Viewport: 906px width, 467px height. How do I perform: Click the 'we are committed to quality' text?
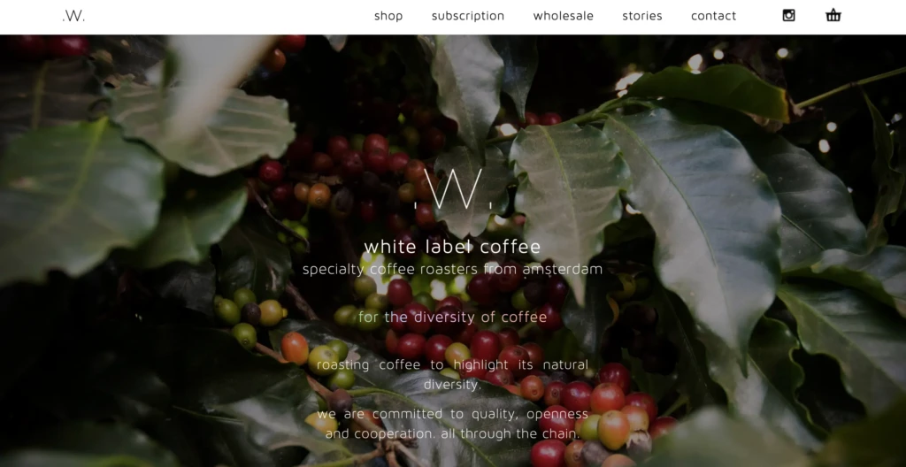[x=452, y=414]
